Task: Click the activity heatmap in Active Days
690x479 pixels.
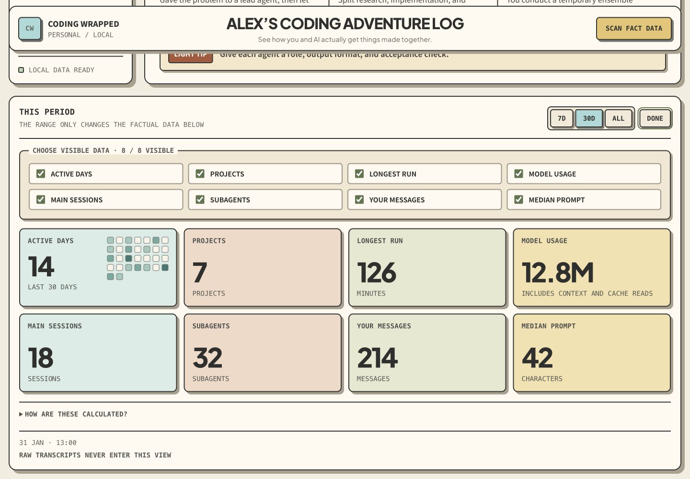Action: tap(138, 258)
